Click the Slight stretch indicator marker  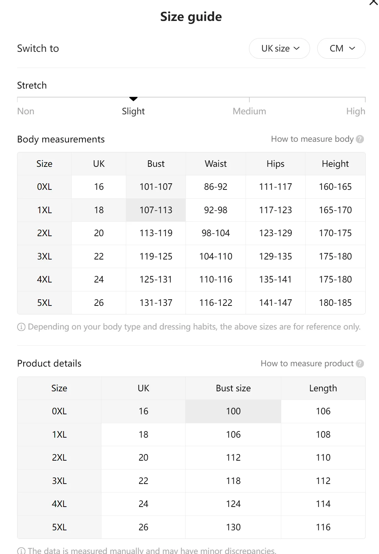(x=133, y=99)
